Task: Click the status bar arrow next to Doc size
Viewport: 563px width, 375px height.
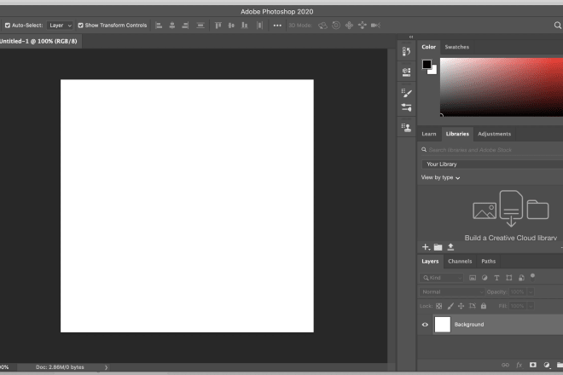Action: (106, 367)
